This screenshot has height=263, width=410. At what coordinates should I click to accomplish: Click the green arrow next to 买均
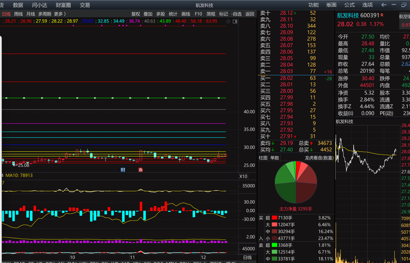[x=273, y=150]
